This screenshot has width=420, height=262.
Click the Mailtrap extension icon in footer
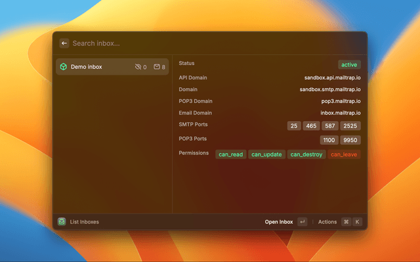point(62,221)
